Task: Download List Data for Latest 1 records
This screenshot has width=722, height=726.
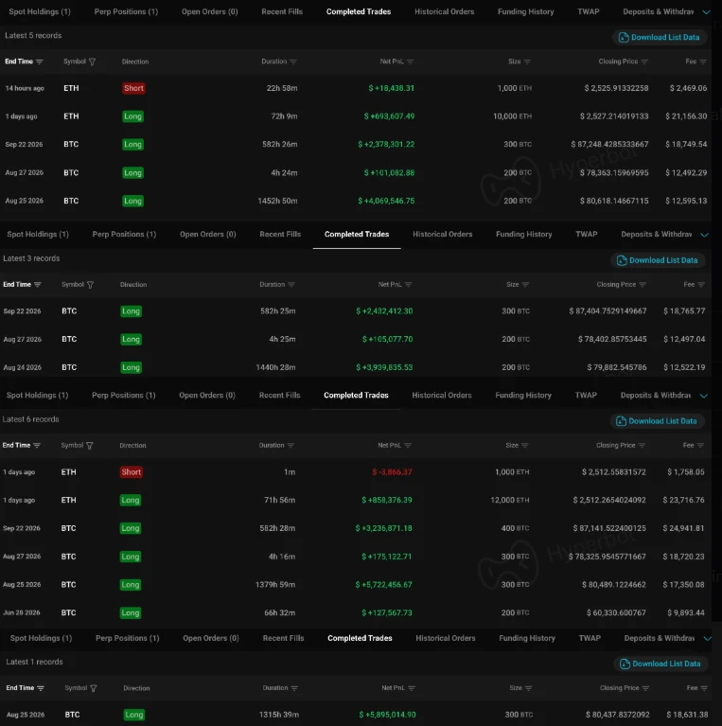Action: point(660,664)
